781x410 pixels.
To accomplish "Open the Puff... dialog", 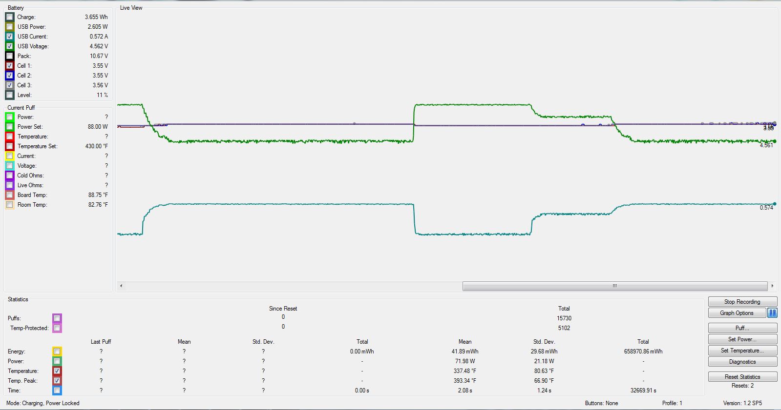I will [x=742, y=328].
